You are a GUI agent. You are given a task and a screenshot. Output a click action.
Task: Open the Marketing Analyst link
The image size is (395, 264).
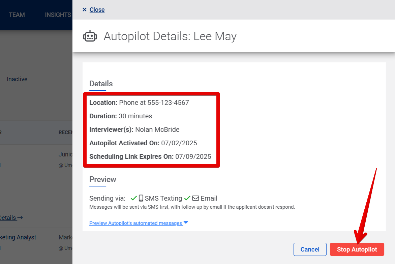click(x=18, y=237)
